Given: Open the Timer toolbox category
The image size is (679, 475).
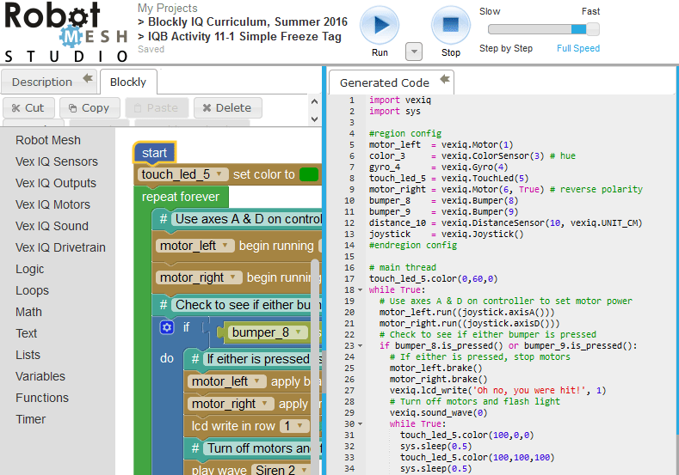Looking at the screenshot, I should pos(30,419).
